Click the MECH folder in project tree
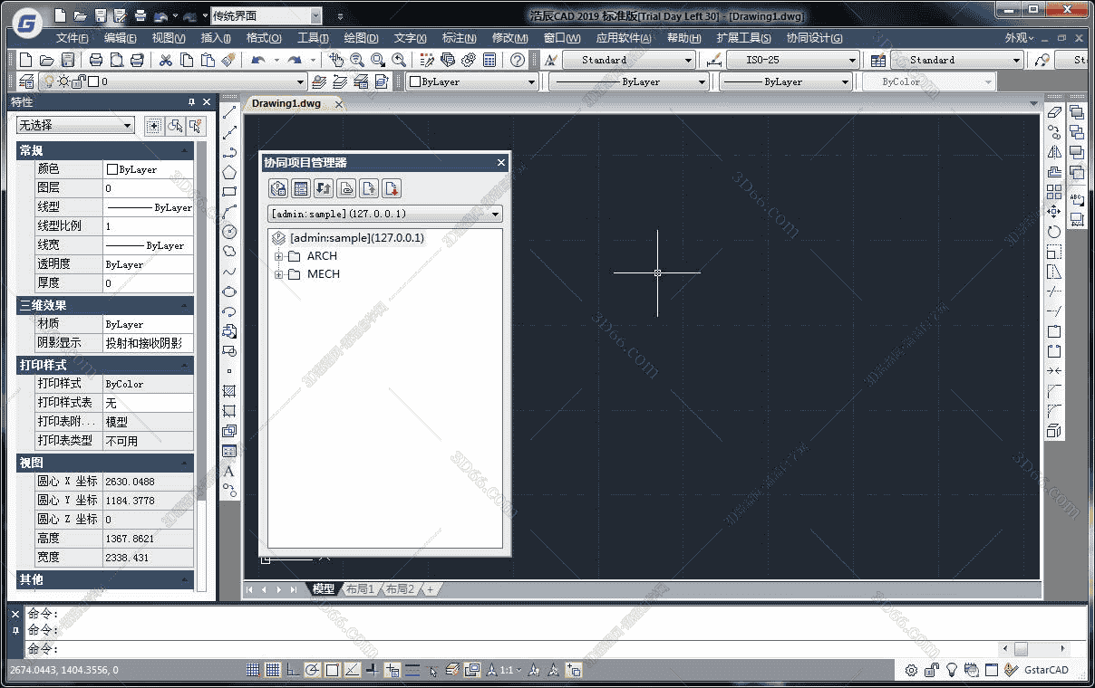 [x=323, y=274]
